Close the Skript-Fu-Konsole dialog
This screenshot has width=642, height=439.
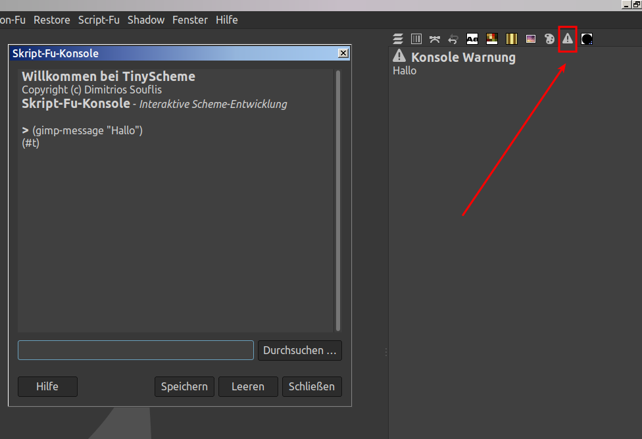343,53
